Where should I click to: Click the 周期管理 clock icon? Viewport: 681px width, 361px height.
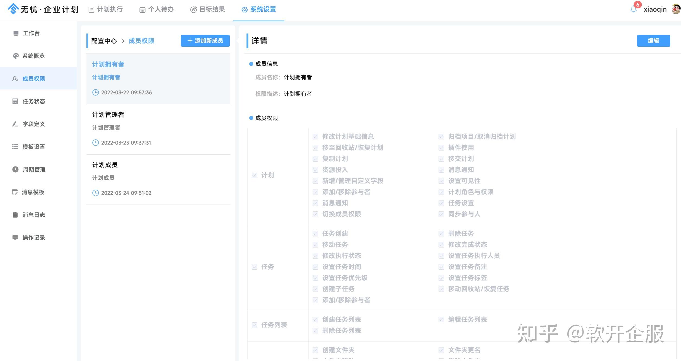pos(15,169)
